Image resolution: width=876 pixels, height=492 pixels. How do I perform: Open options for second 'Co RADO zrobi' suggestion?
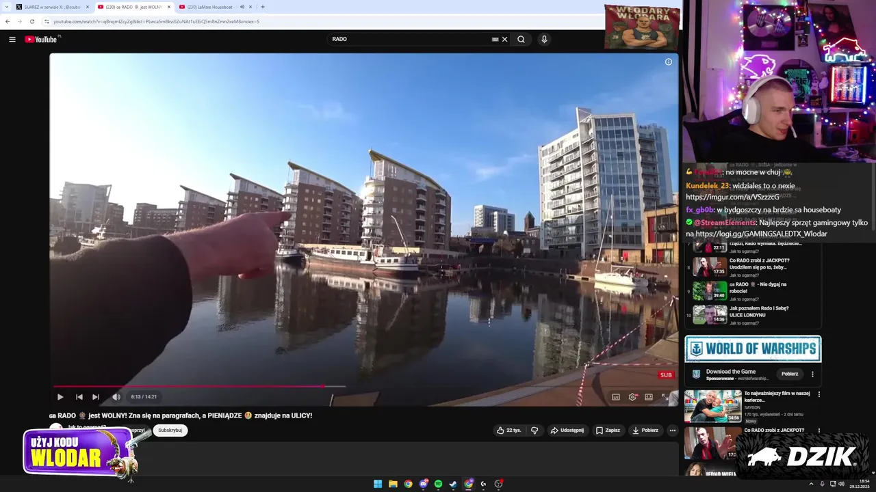[x=819, y=431]
